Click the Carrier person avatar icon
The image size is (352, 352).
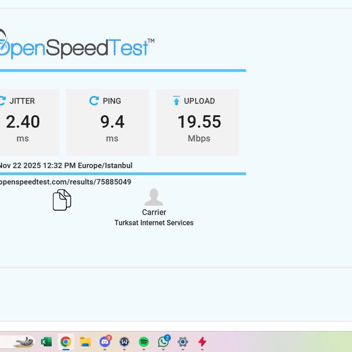(x=154, y=197)
